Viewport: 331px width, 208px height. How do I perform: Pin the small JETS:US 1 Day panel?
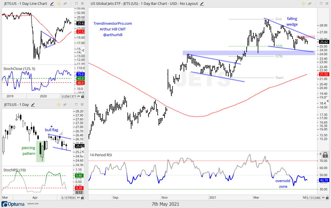[65, 104]
